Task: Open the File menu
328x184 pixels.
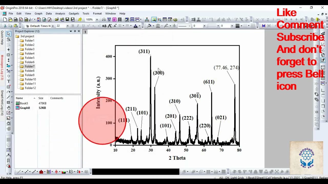Action: pyautogui.click(x=11, y=14)
